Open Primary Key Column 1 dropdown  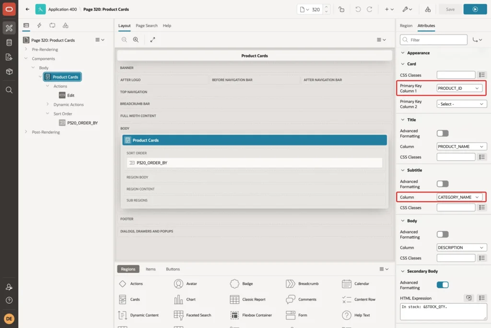(459, 88)
